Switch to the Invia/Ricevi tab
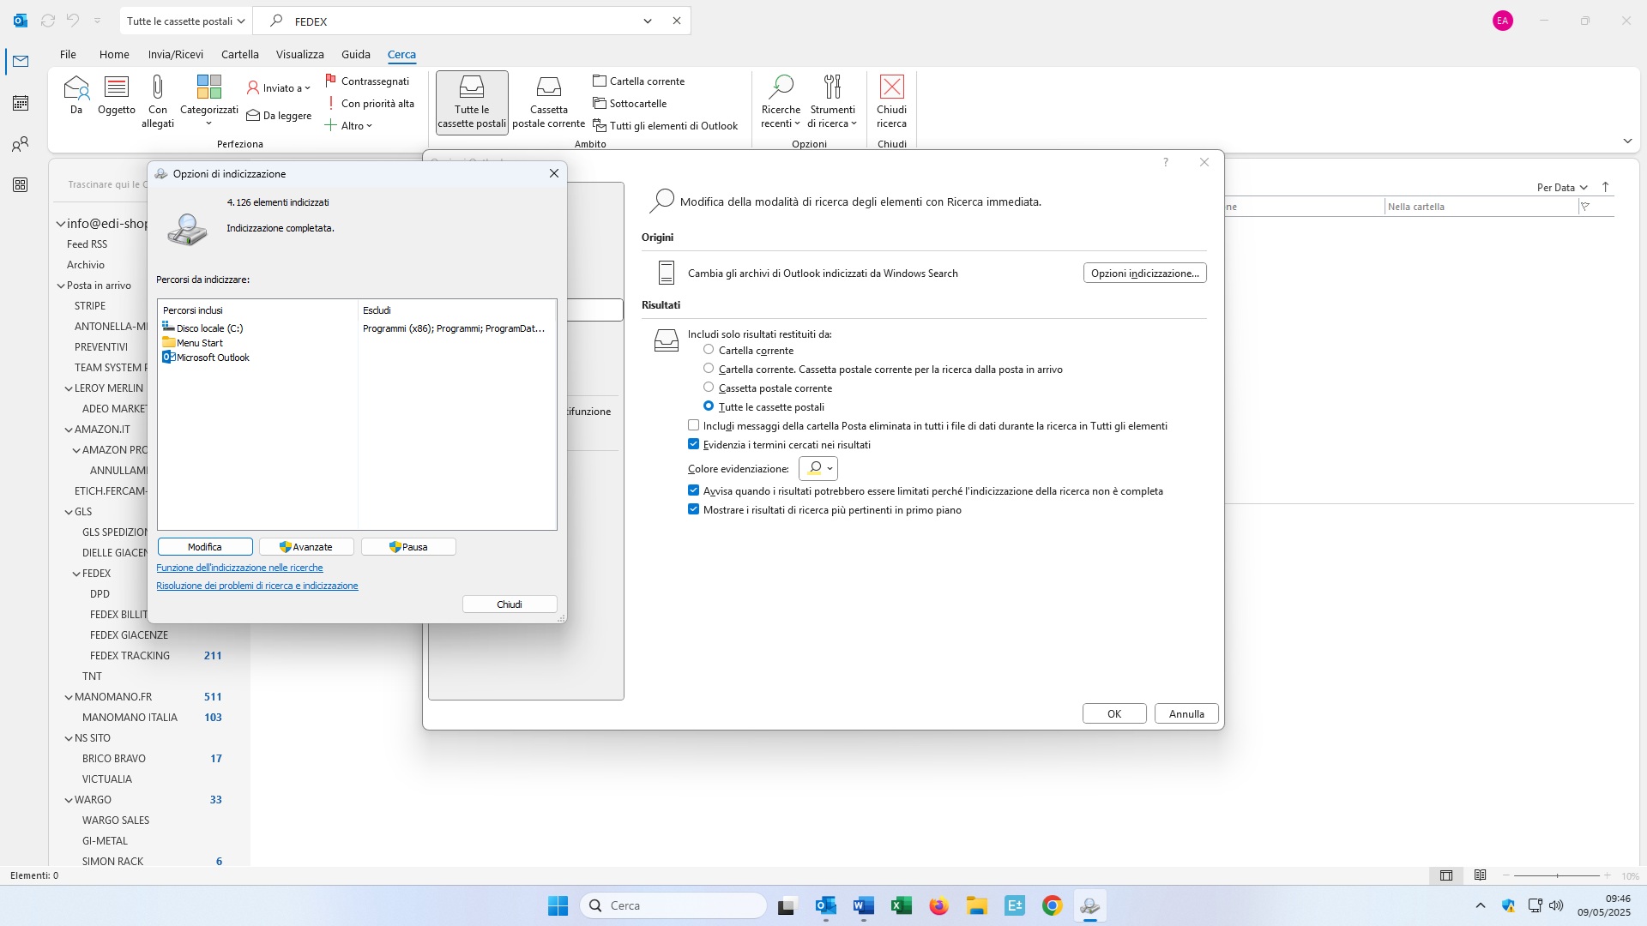 176,54
